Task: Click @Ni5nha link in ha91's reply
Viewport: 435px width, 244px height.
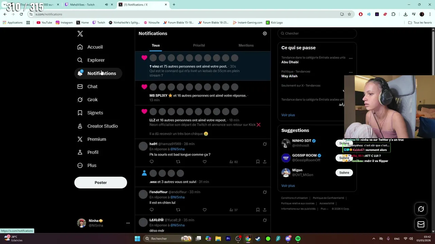Action: tap(177, 149)
